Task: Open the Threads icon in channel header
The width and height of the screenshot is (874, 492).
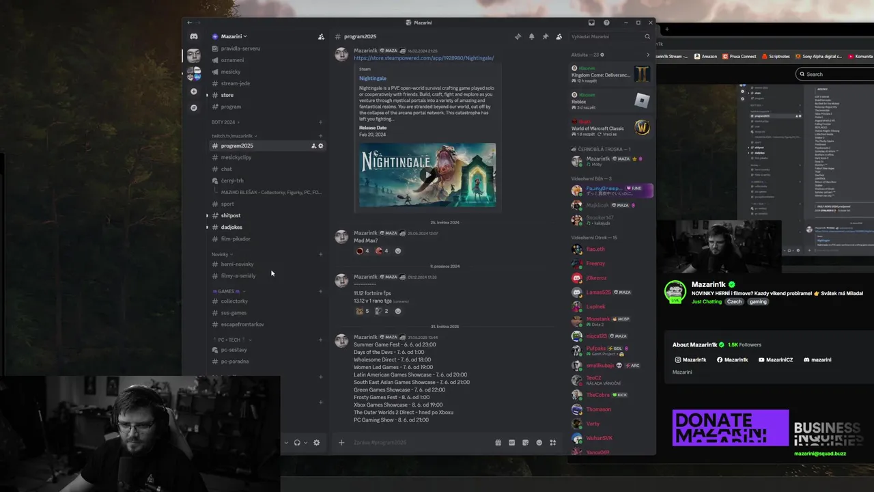Action: [x=518, y=36]
